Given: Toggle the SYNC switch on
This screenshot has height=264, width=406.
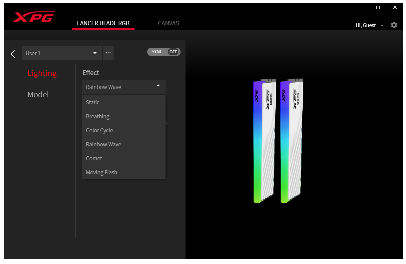Looking at the screenshot, I should (164, 52).
